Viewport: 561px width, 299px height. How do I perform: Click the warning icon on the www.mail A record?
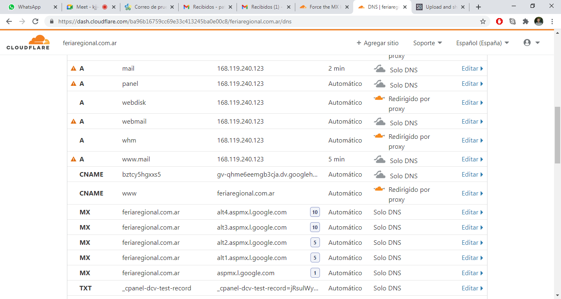coord(74,159)
